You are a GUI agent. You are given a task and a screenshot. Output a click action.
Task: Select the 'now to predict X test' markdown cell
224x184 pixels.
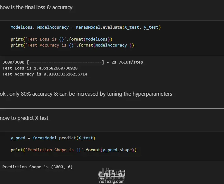coord(24,118)
